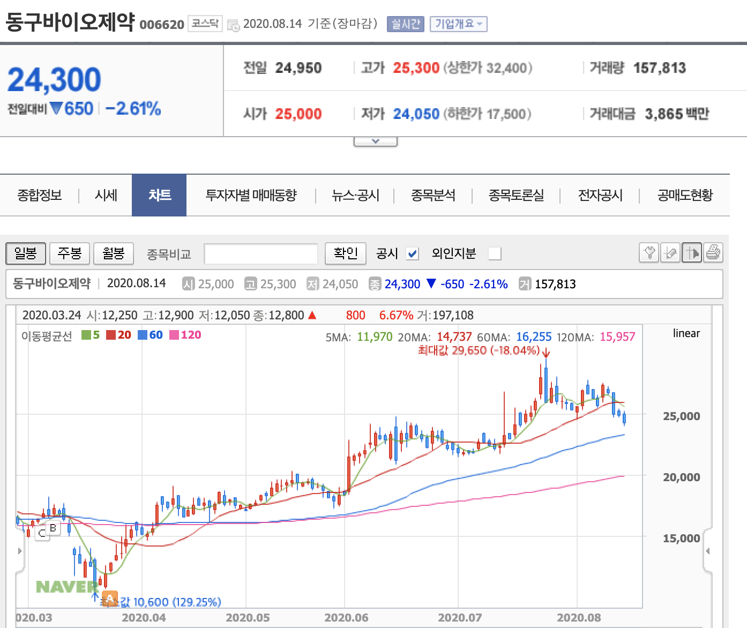Click the 거래량 157,813 value
The image size is (747, 628).
(x=660, y=68)
